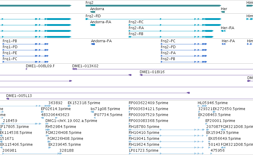
Task: Click EST bs71g08.5prime
Action: click(105, 109)
